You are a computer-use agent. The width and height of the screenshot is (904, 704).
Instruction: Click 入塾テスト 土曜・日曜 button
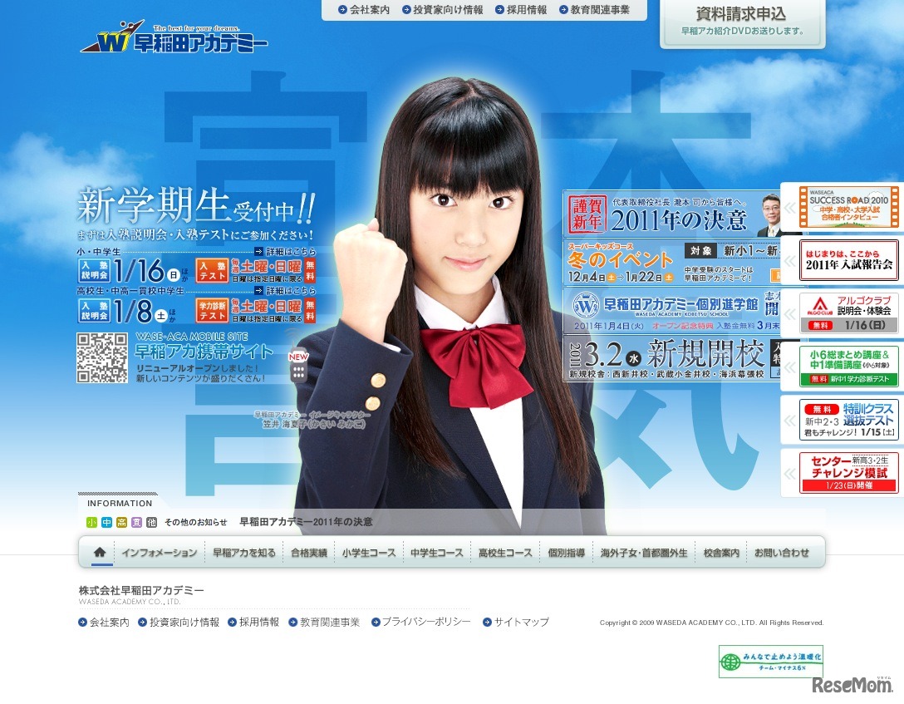255,270
